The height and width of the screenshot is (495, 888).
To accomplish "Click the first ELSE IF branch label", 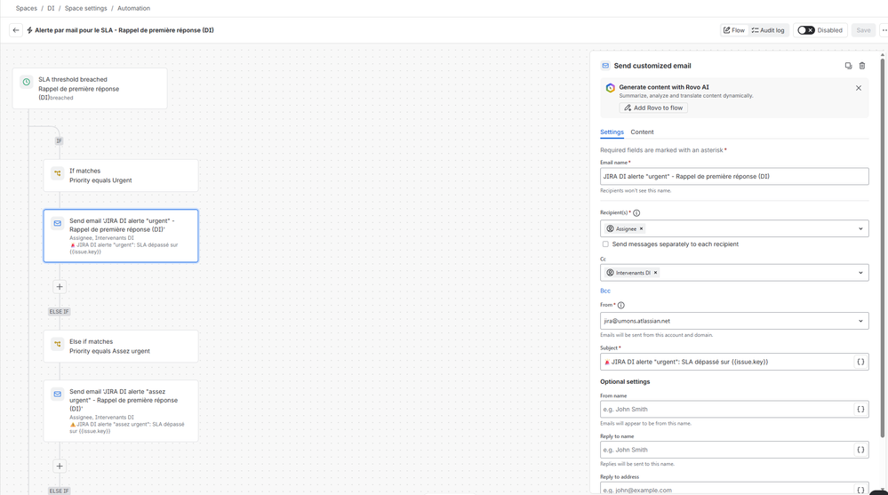I will (x=59, y=312).
